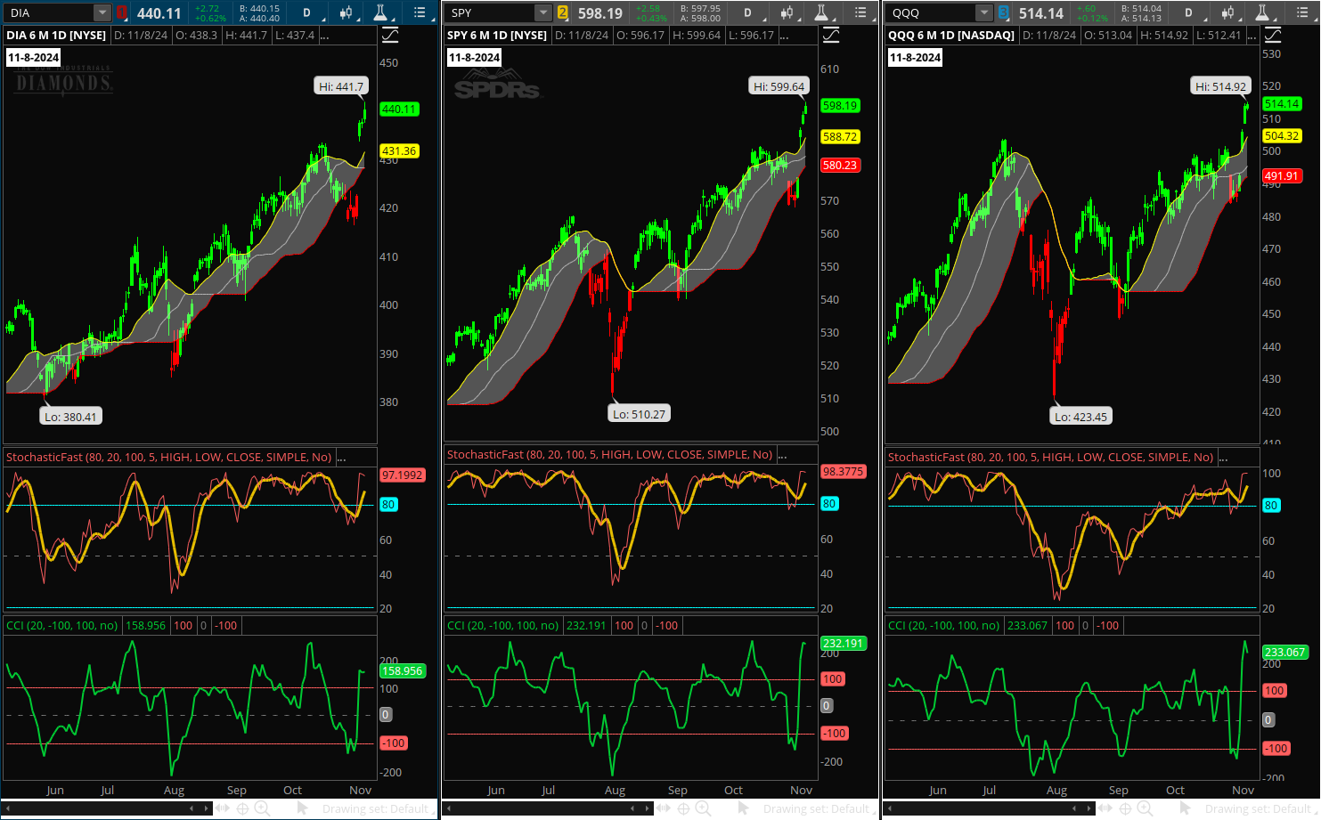
Task: Click the price axis scale icon on DIA chart
Action: click(390, 35)
